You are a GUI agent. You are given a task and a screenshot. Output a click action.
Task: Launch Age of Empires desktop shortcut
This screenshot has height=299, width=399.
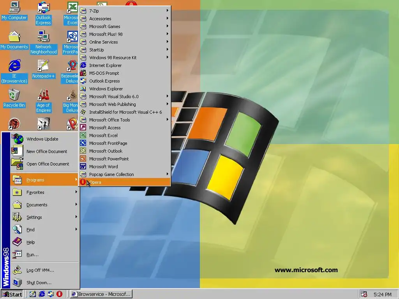click(43, 101)
